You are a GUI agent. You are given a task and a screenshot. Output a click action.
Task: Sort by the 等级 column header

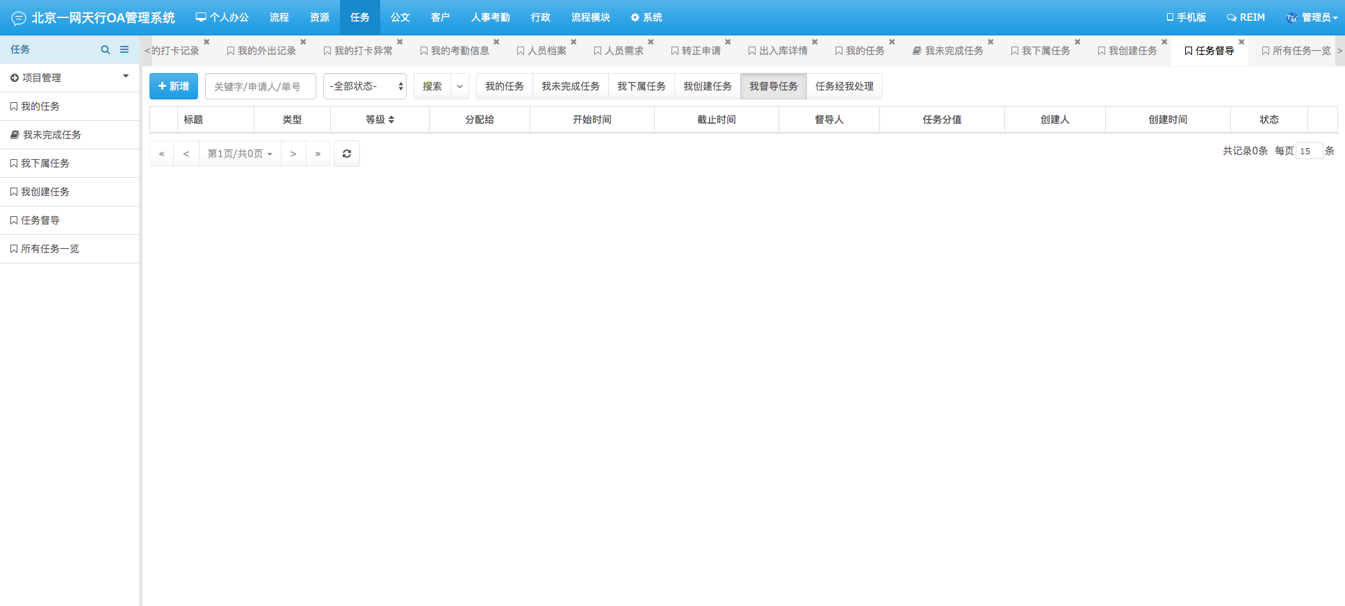click(x=380, y=120)
